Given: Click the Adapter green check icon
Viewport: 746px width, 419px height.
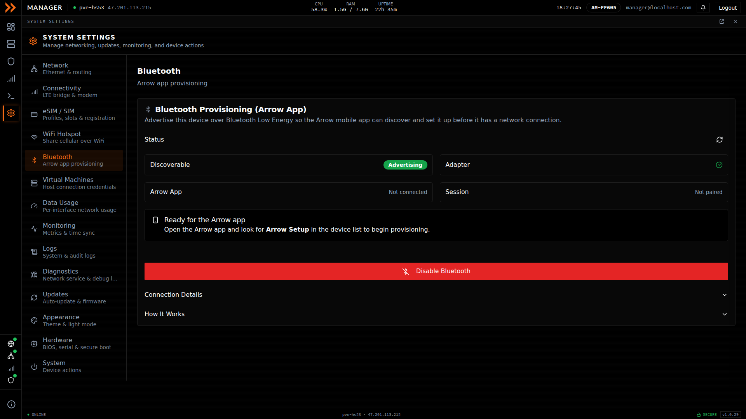Looking at the screenshot, I should point(719,165).
